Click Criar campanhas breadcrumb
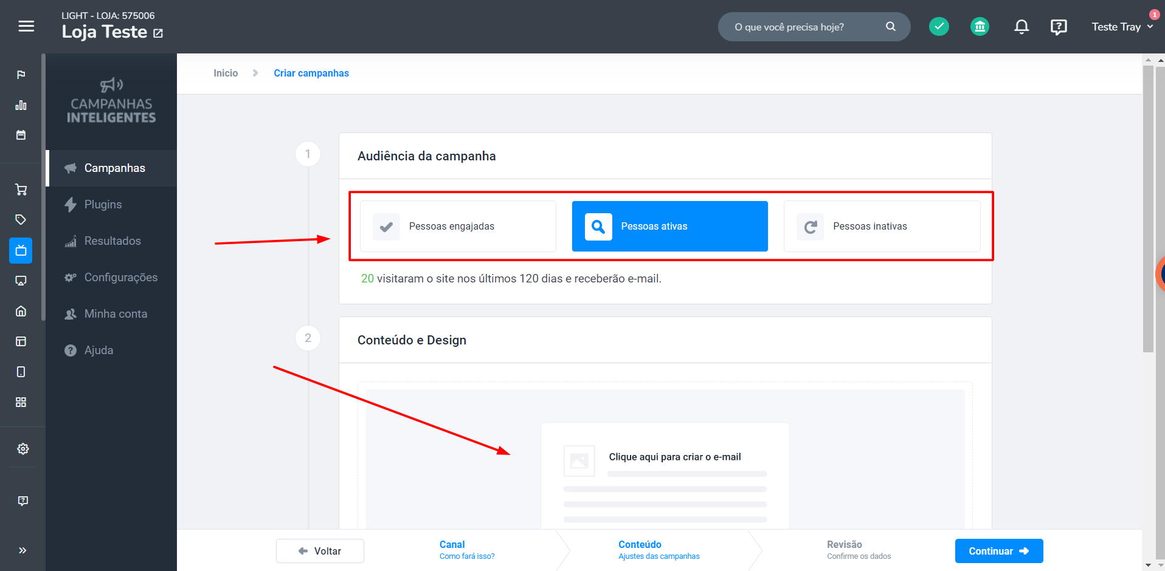The width and height of the screenshot is (1165, 571). pos(311,73)
